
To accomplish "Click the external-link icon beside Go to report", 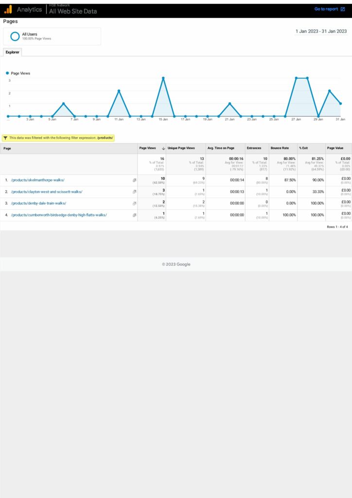I will click(x=343, y=9).
